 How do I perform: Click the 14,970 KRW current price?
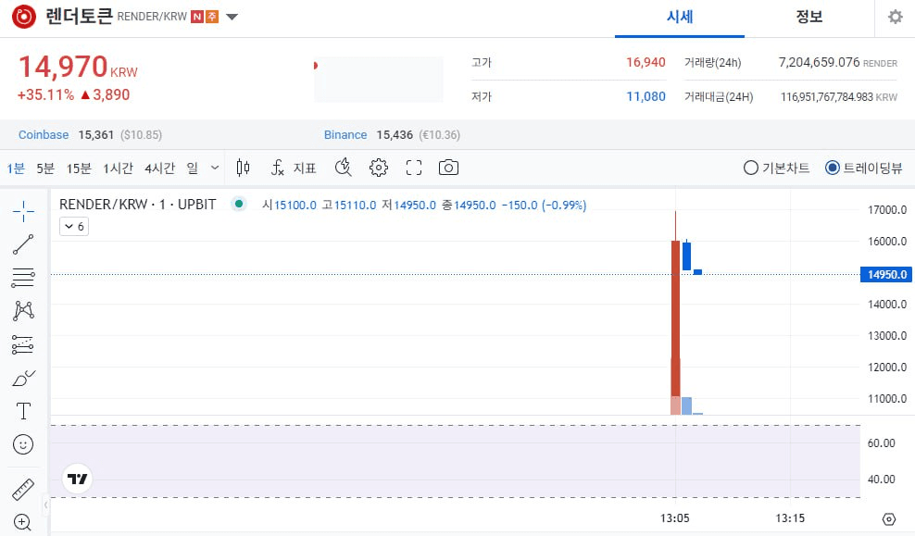coord(78,67)
